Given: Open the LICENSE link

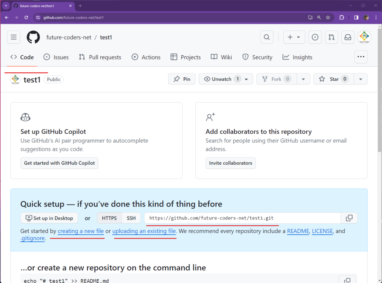Looking at the screenshot, I should (x=322, y=231).
